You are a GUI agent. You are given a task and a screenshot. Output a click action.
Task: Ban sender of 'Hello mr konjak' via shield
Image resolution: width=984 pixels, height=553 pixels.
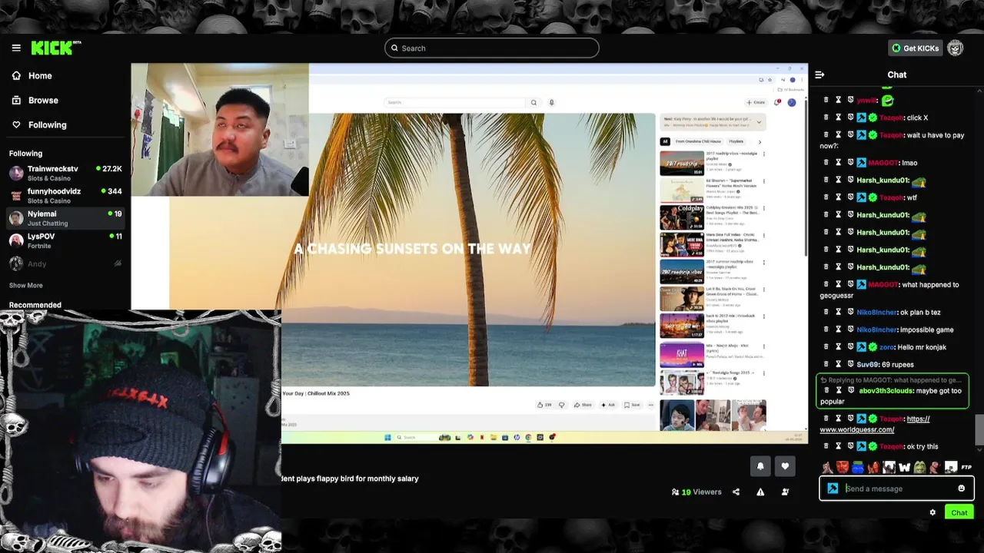851,347
